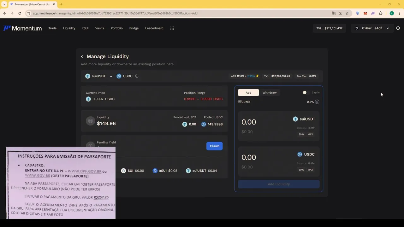The width and height of the screenshot is (404, 227).
Task: Expand the wallet address dropdown chevron
Action: click(388, 28)
